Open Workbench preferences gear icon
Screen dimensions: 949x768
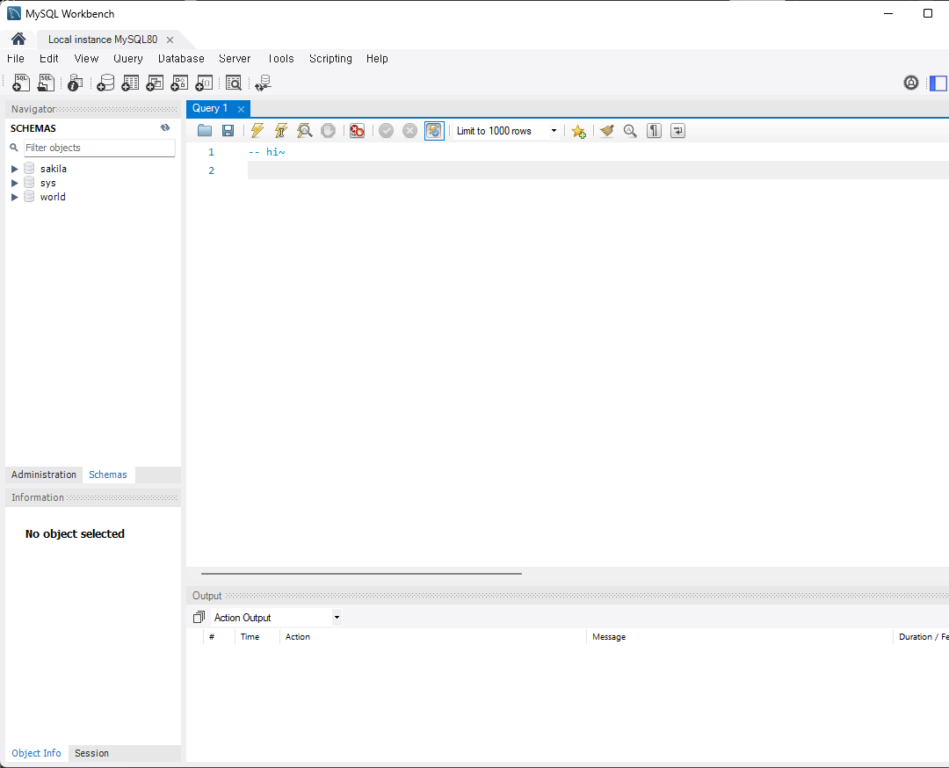tap(911, 83)
